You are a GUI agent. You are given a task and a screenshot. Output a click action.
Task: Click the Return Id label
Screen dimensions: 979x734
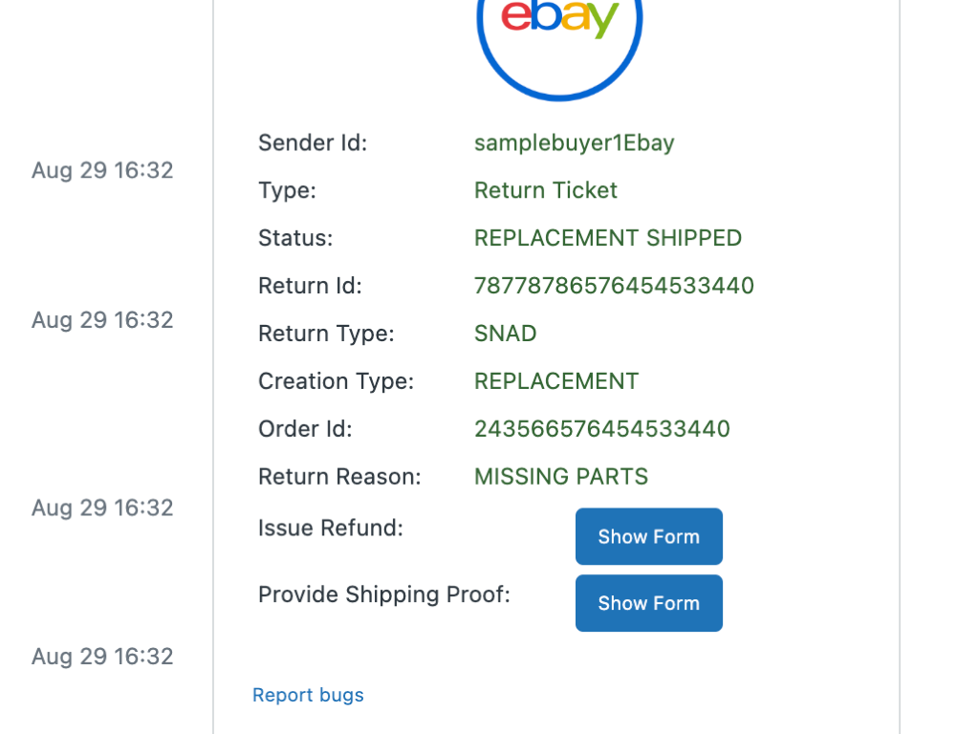[310, 286]
